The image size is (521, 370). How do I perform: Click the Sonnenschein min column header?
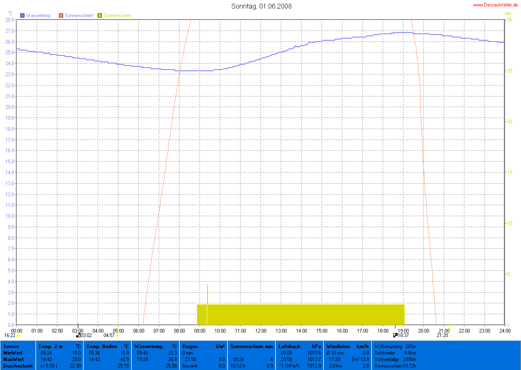[252, 346]
